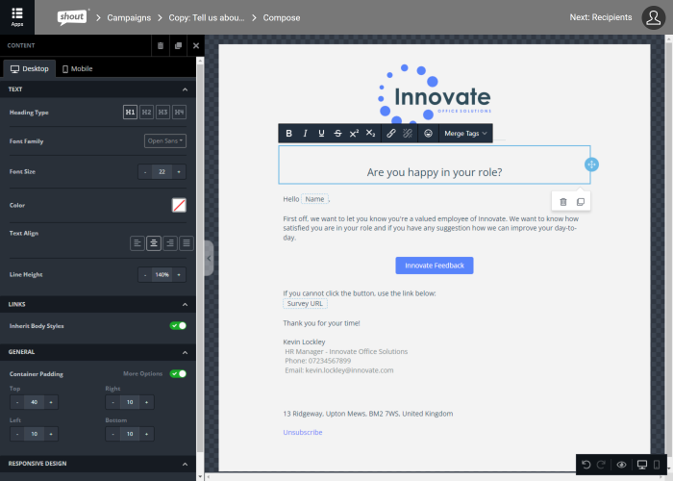The image size is (673, 481).
Task: Align text left
Action: point(137,243)
